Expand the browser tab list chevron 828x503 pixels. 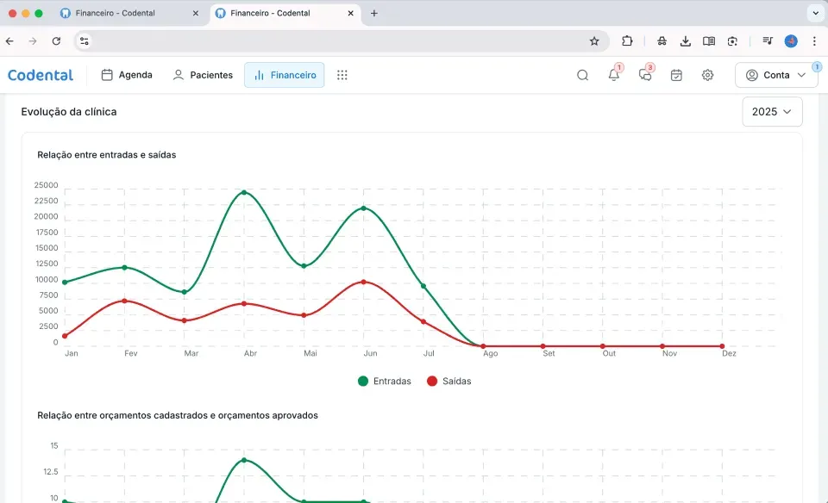815,13
